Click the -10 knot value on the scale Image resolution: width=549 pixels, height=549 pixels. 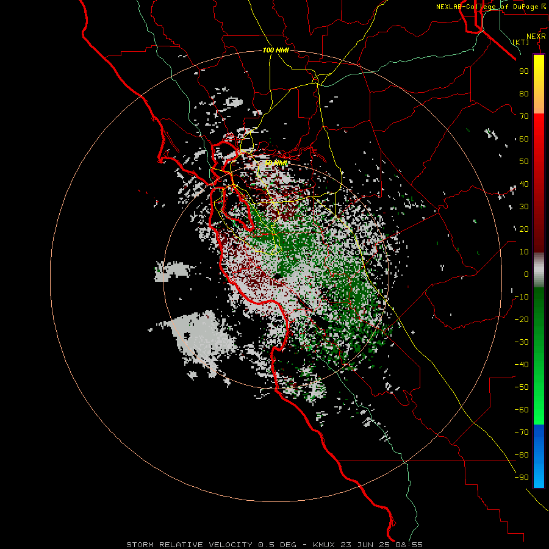coord(522,297)
